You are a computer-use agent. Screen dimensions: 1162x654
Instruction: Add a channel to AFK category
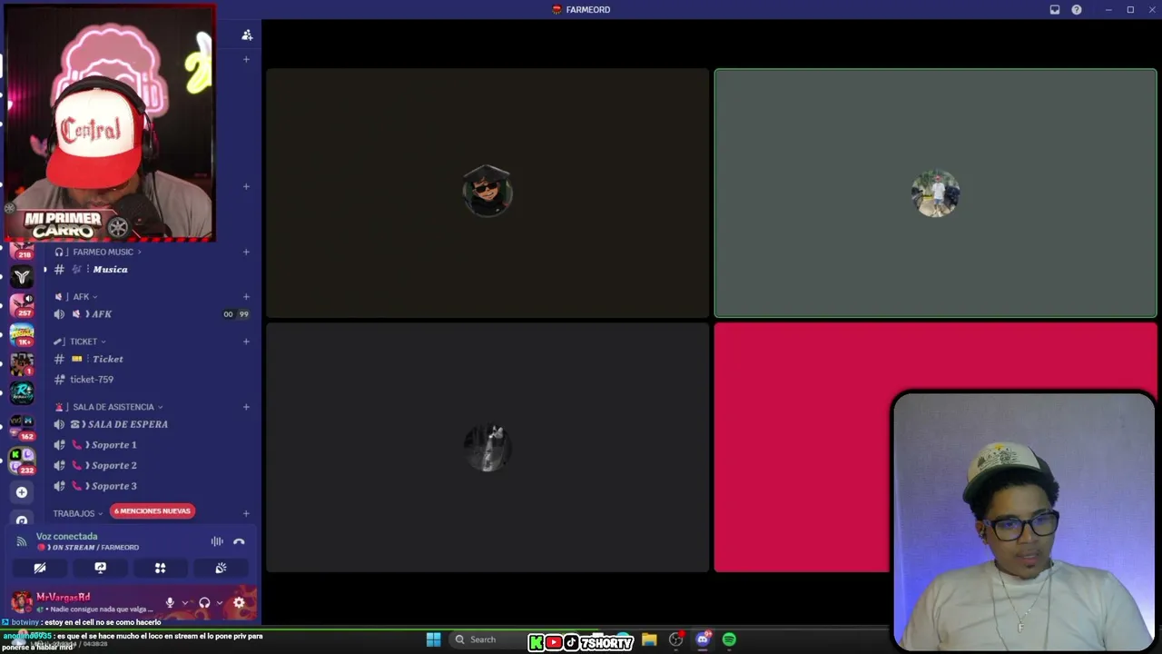pos(246,296)
